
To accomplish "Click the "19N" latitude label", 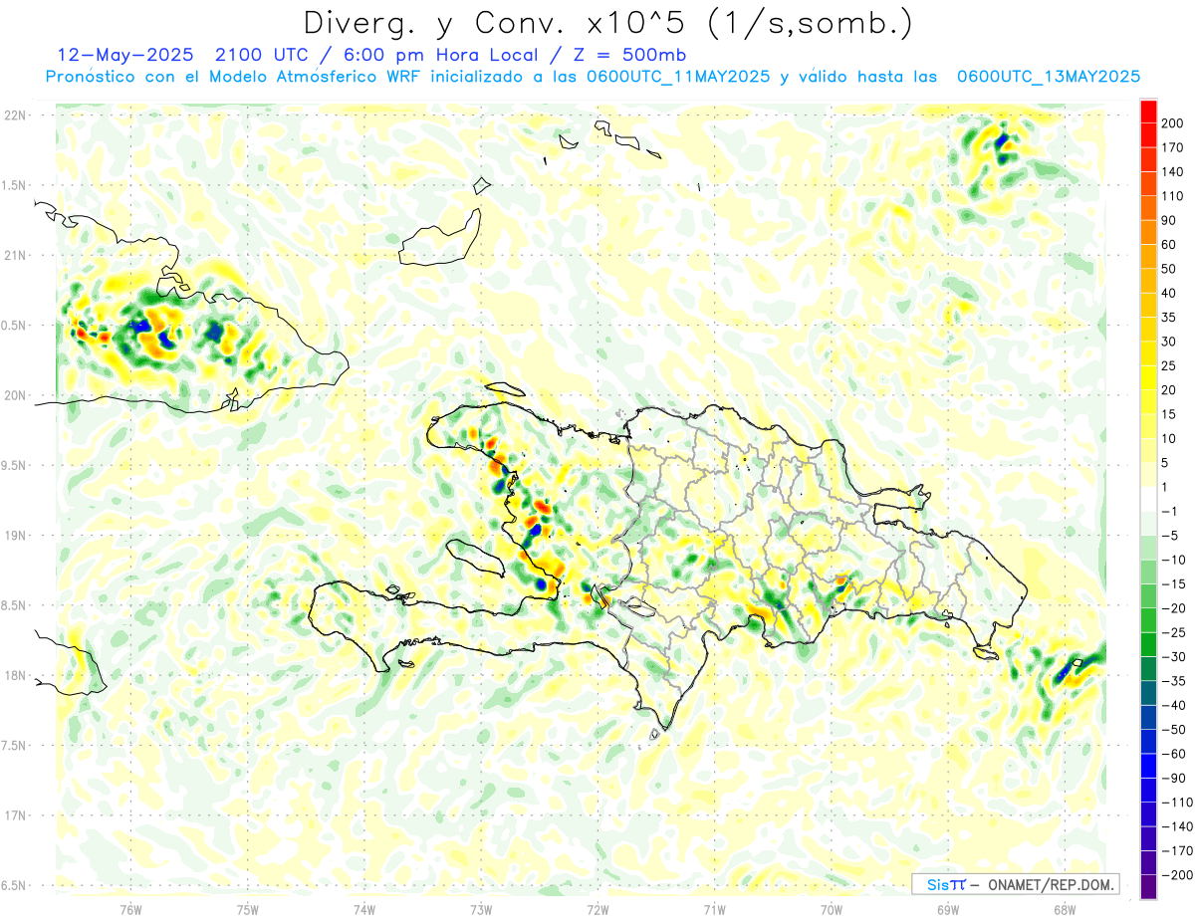I will click(16, 535).
